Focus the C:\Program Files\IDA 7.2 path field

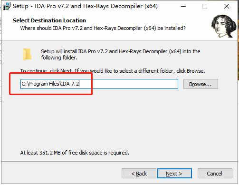[x=99, y=84]
